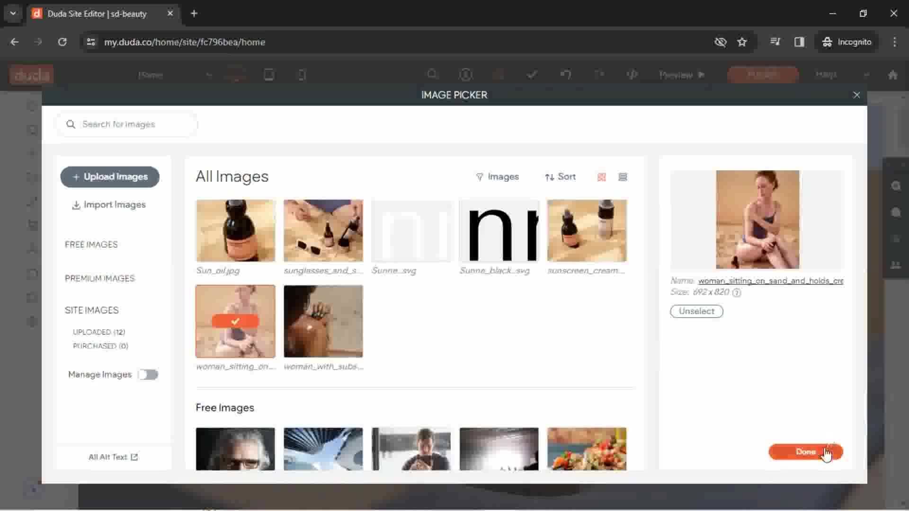
Task: Select free image of man with glasses
Action: click(235, 449)
